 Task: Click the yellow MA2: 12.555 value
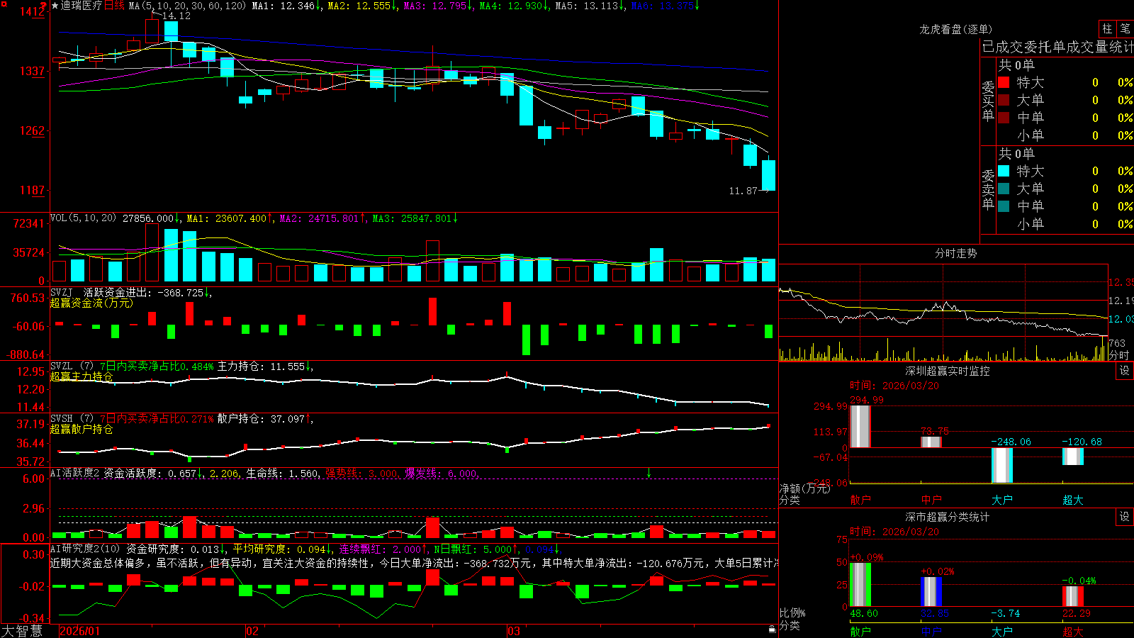tap(362, 6)
